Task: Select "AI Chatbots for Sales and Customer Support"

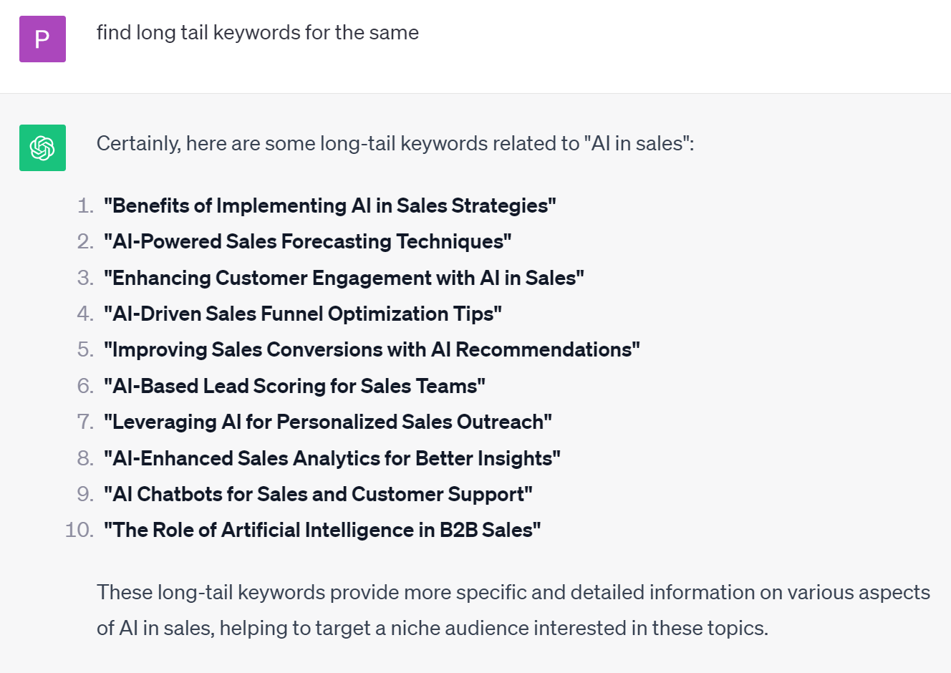Action: coord(318,495)
